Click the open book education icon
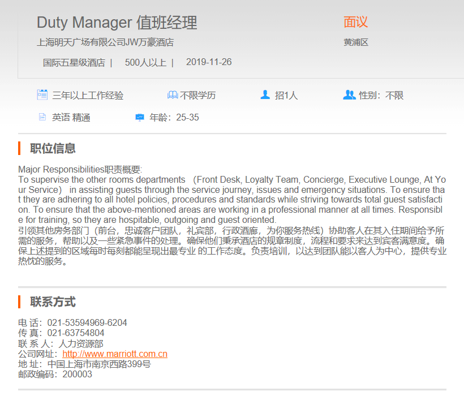This screenshot has height=396, width=464. [173, 95]
